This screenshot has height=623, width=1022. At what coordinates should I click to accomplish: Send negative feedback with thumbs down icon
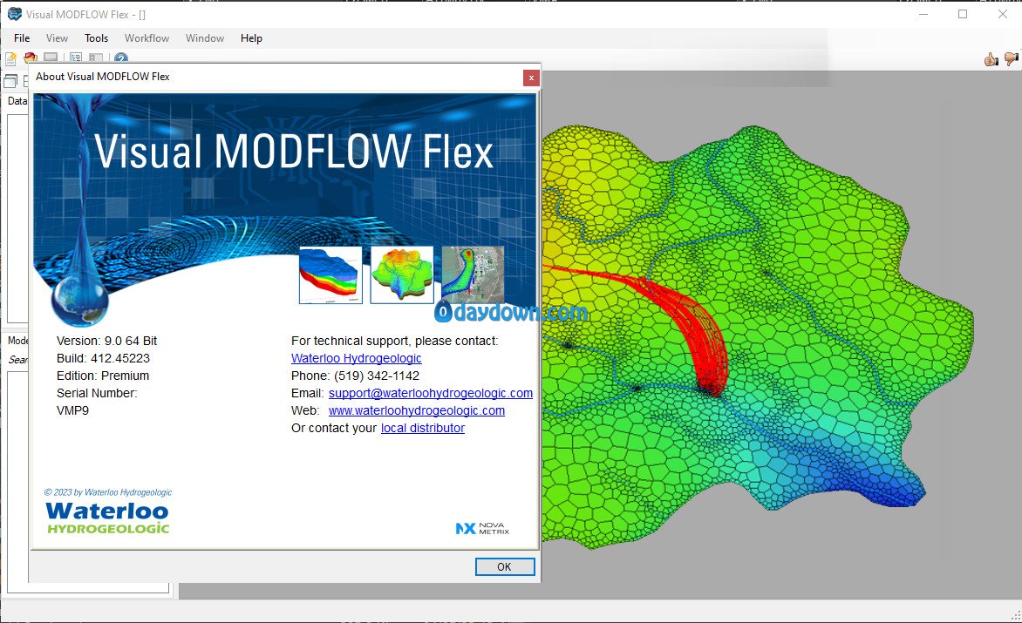click(1012, 60)
